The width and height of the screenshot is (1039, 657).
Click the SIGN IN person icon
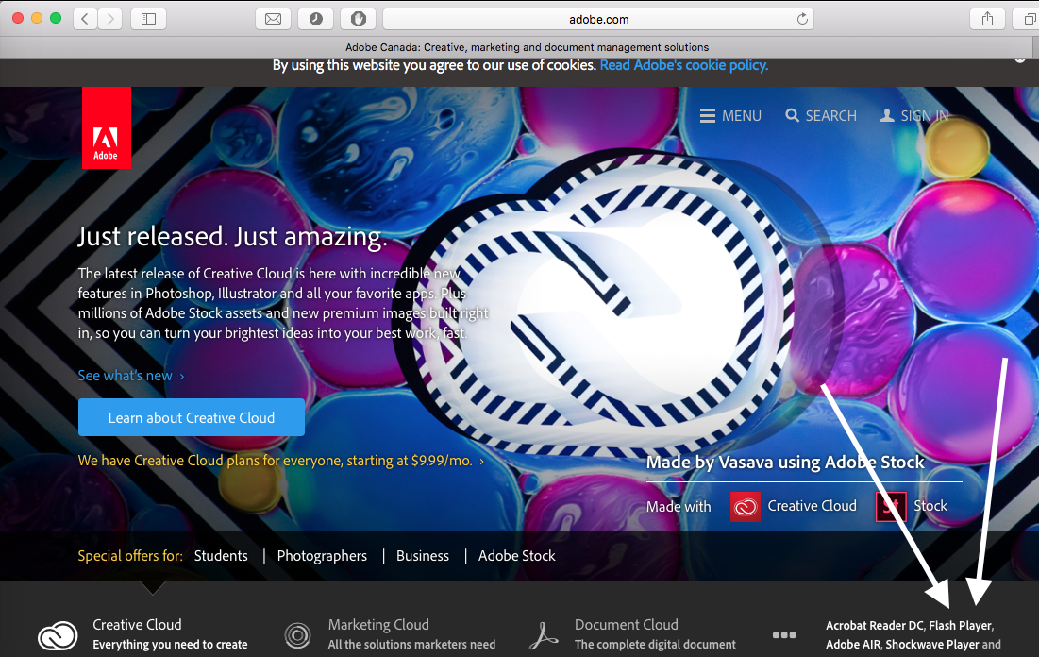point(887,115)
